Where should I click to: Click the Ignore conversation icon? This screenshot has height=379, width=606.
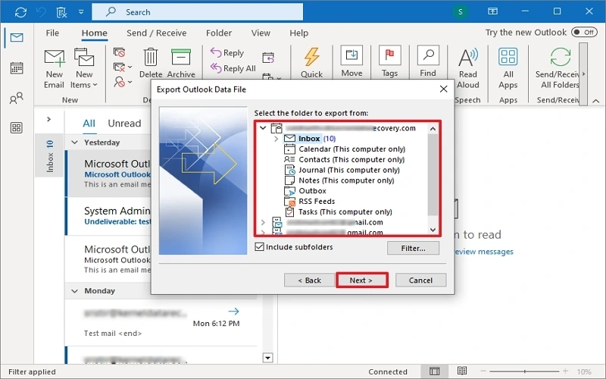pyautogui.click(x=120, y=52)
